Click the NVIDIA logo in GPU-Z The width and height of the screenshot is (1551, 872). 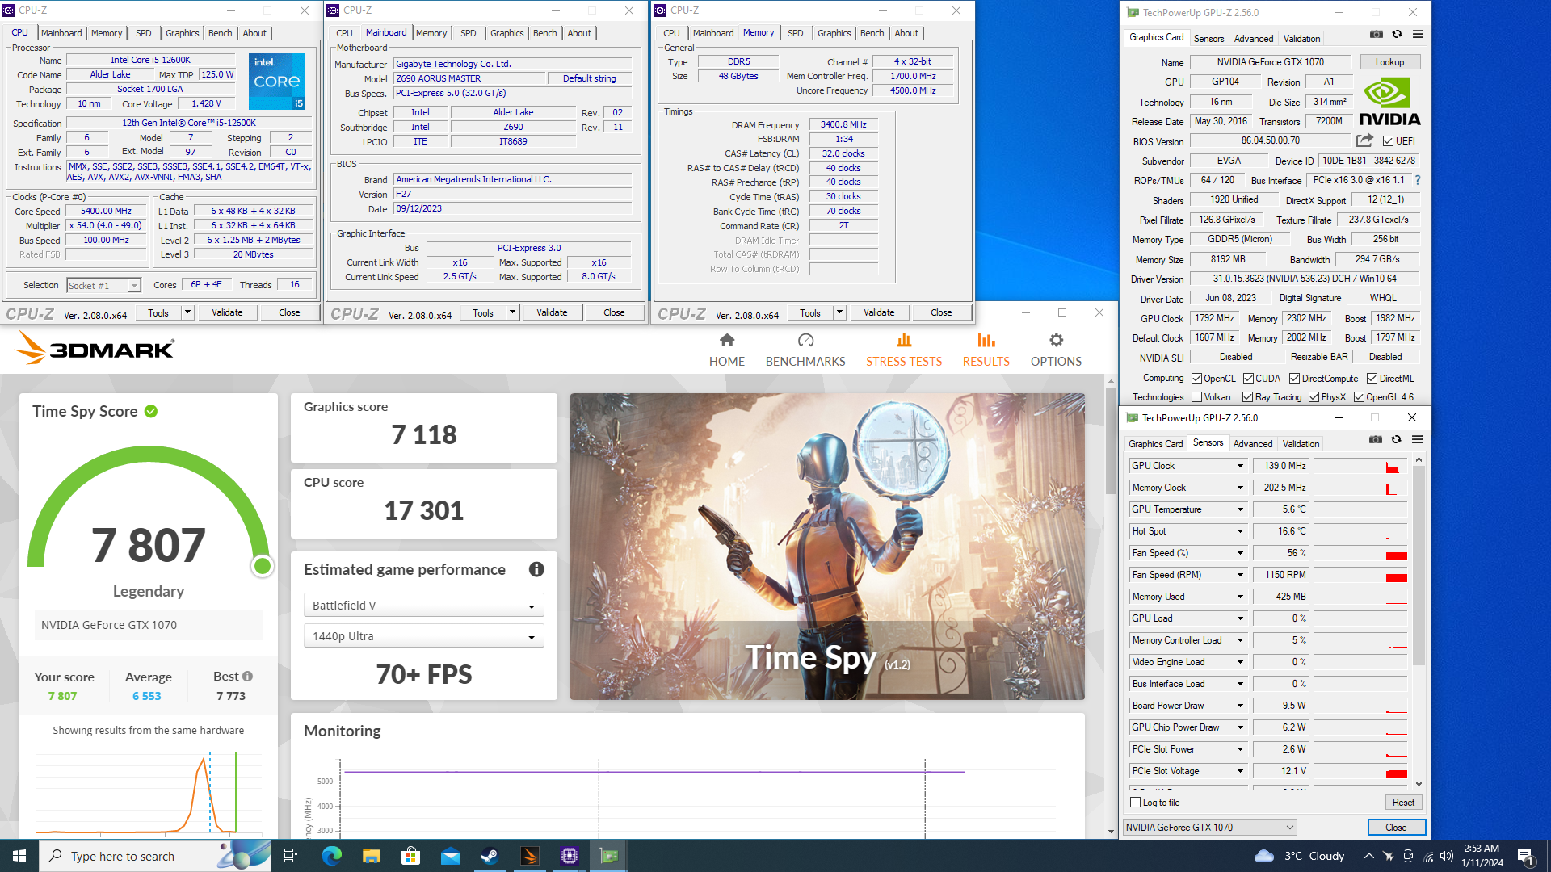tap(1389, 102)
